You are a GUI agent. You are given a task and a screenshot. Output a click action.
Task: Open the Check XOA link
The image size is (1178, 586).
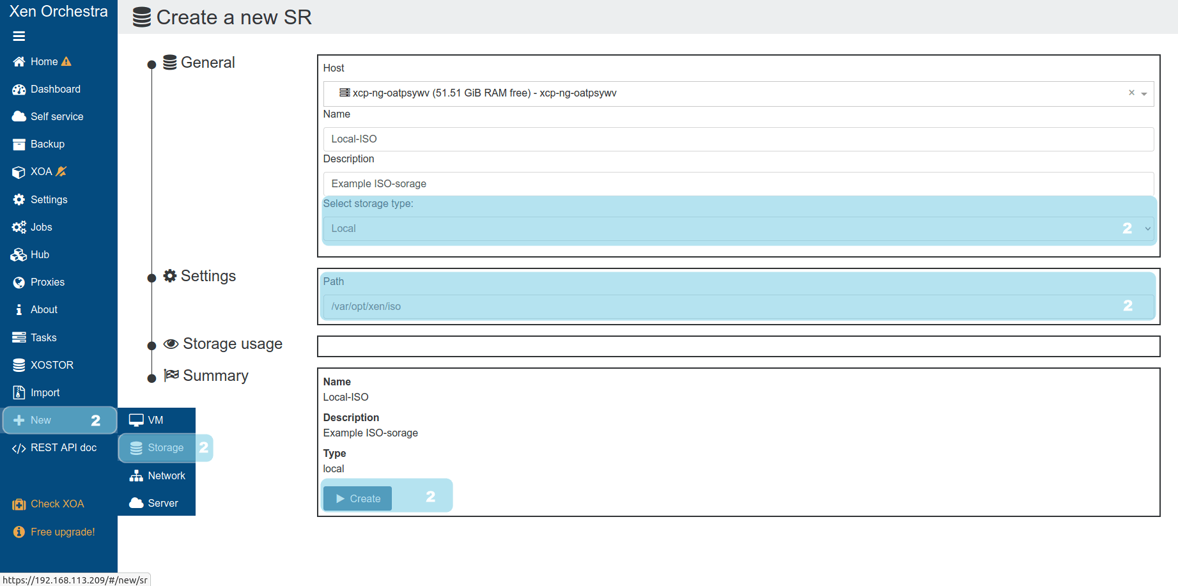tap(49, 504)
